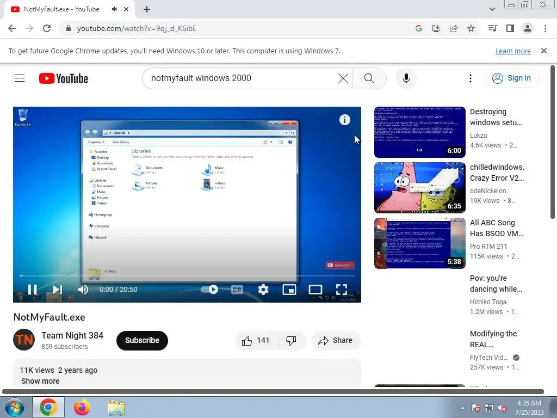Close the NotMyFault.exe tab
Screen dimensions: 557x418
(126, 9)
